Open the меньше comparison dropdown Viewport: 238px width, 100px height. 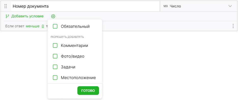click(x=33, y=26)
